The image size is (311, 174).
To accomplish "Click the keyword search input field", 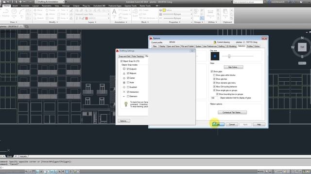I will (248, 2).
